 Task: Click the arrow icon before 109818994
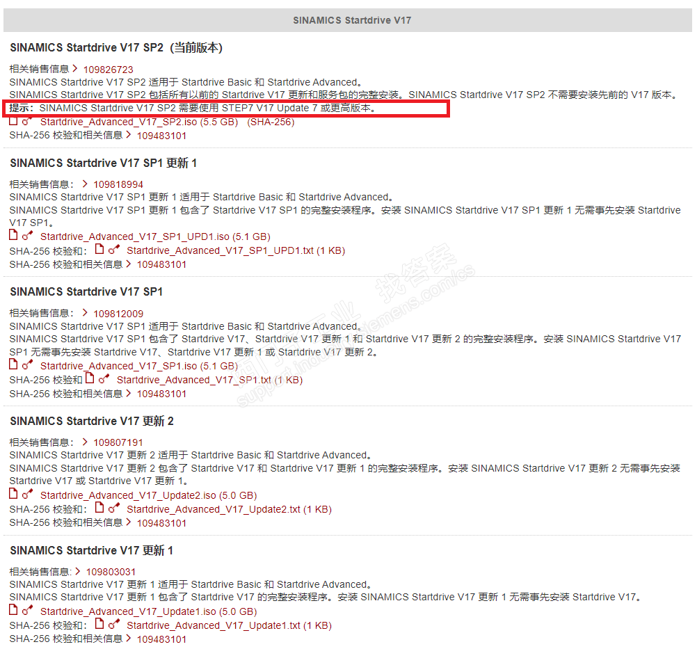tap(85, 184)
